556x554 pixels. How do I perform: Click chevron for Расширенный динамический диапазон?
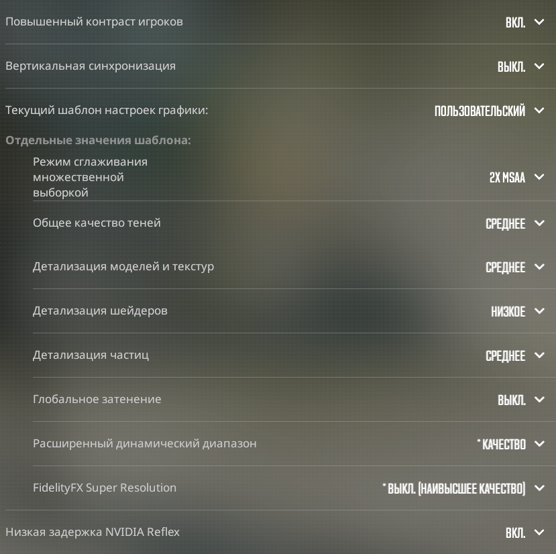(x=539, y=444)
